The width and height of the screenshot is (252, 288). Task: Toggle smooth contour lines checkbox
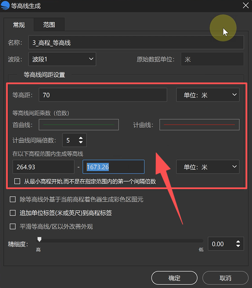tap(13, 226)
